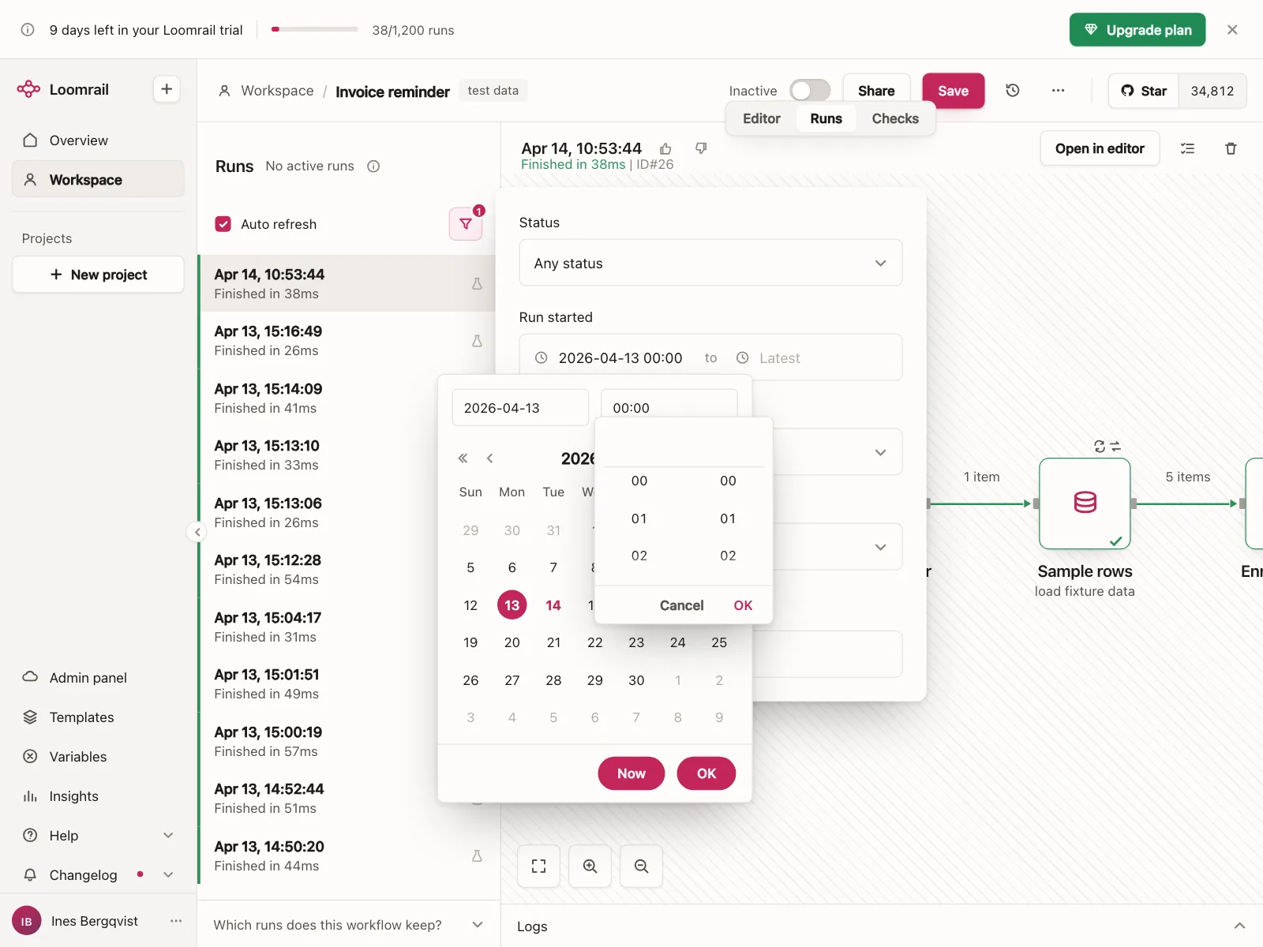Open Workspace in the sidebar
This screenshot has width=1263, height=947.
pos(98,180)
